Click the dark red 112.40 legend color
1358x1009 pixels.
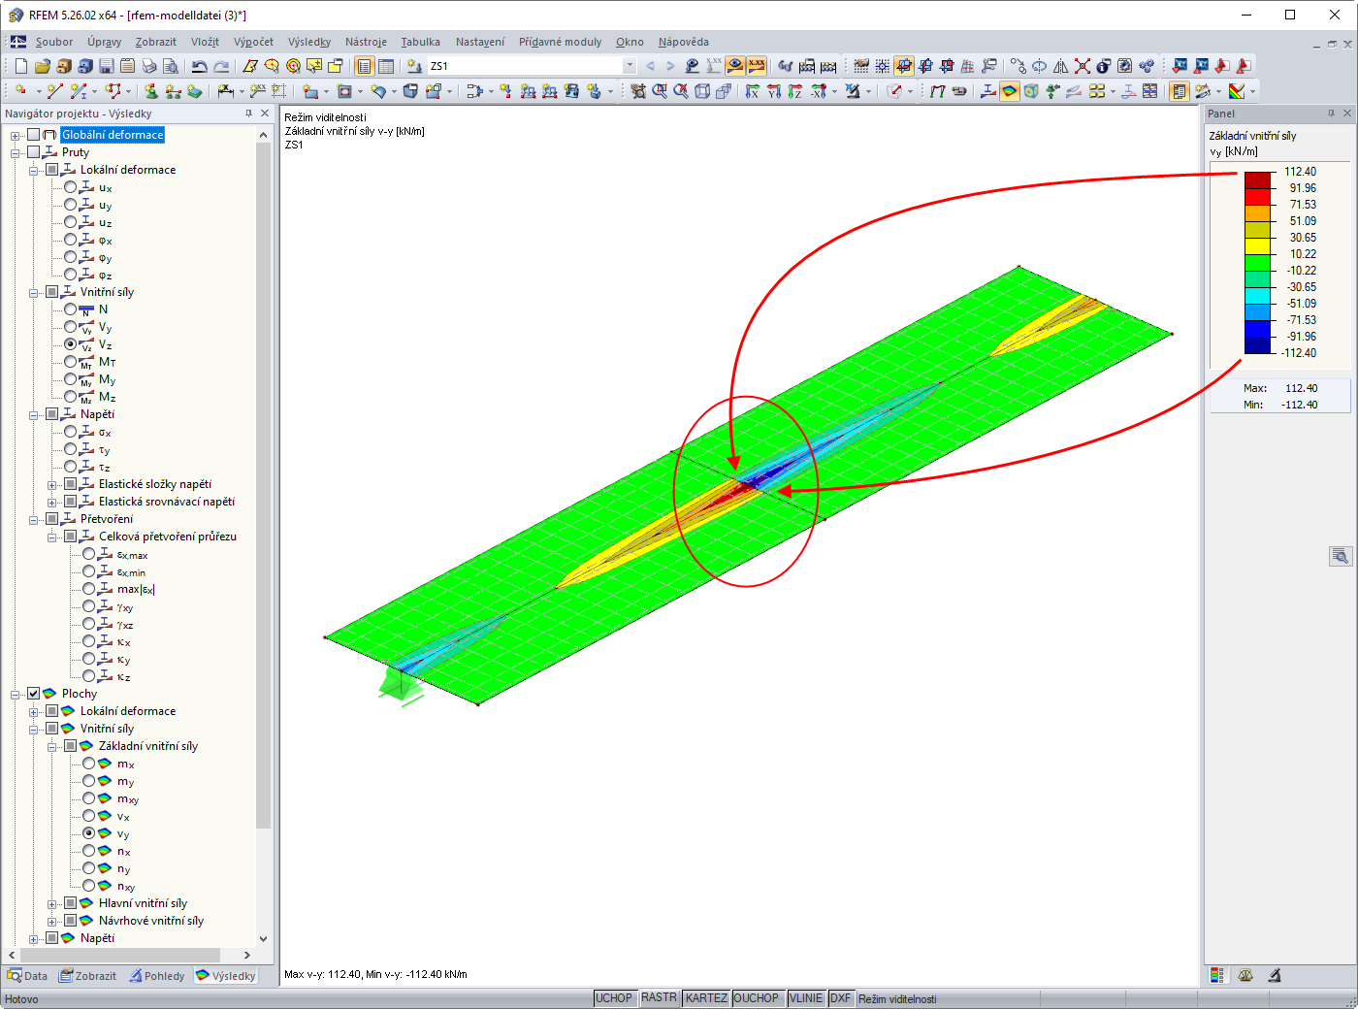click(1257, 179)
